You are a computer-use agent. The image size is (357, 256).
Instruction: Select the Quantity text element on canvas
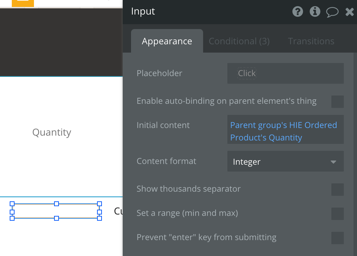52,132
